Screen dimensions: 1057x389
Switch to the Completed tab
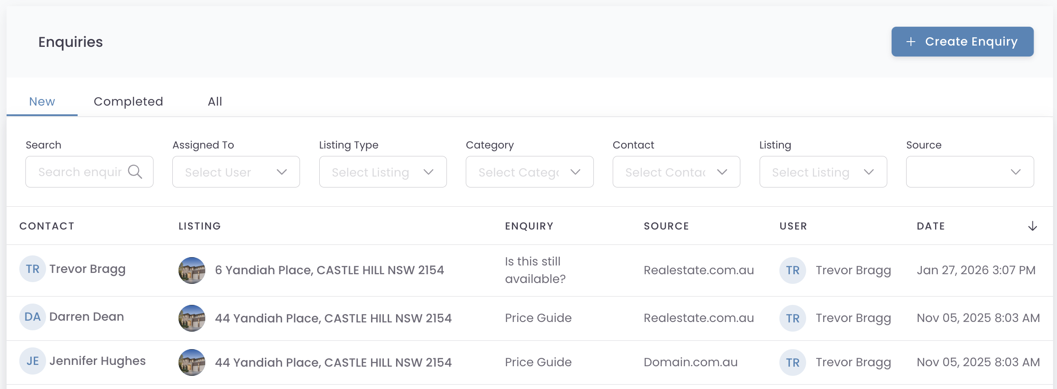point(128,102)
